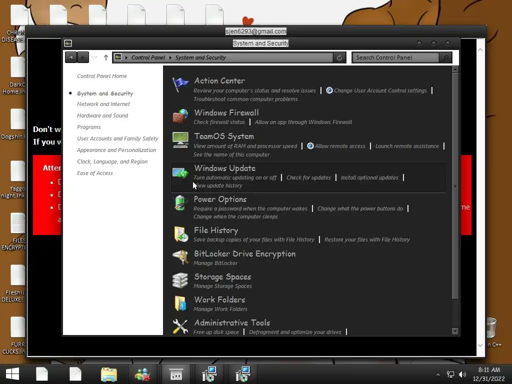The height and width of the screenshot is (384, 512).
Task: Click the scroll up arrow in Control Panel
Action: point(455,69)
